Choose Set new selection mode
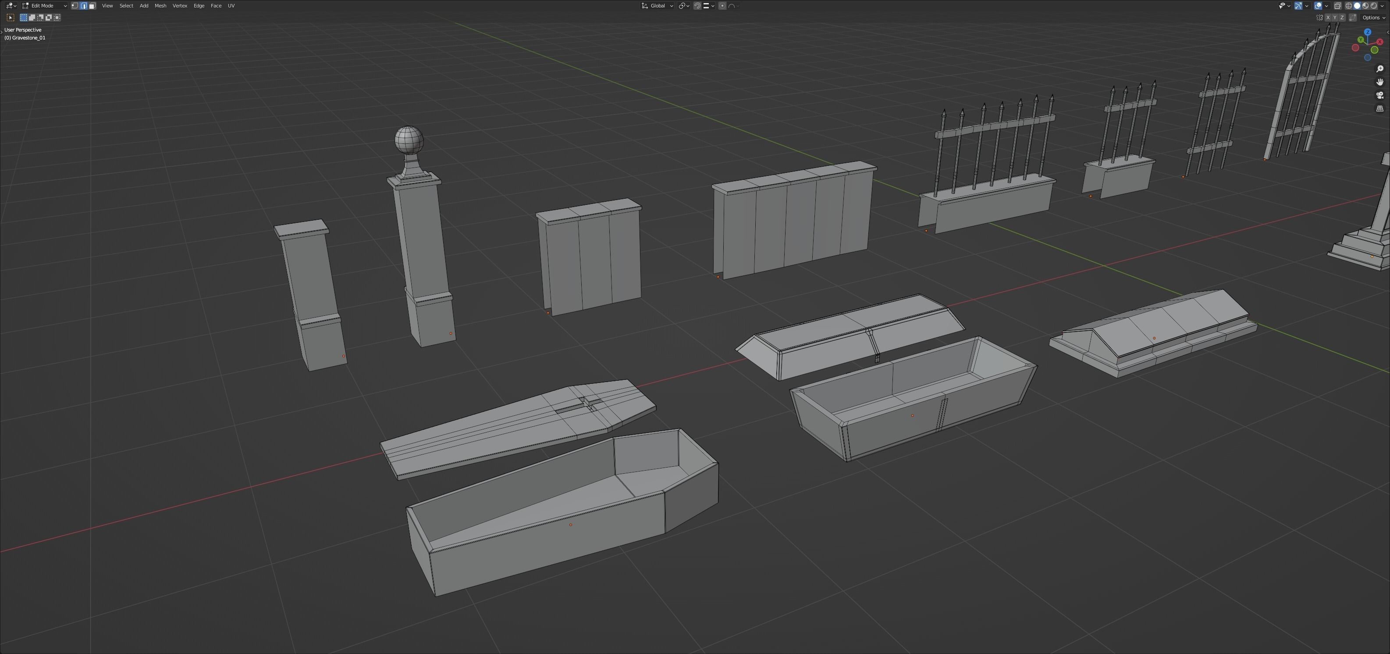This screenshot has height=654, width=1390. click(24, 17)
